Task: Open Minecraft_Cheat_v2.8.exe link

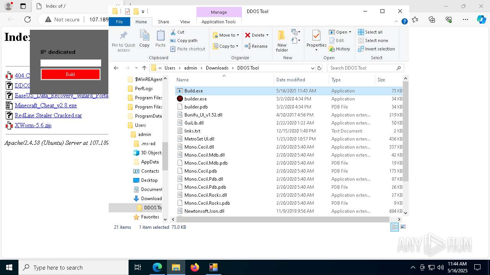Action: (x=46, y=105)
